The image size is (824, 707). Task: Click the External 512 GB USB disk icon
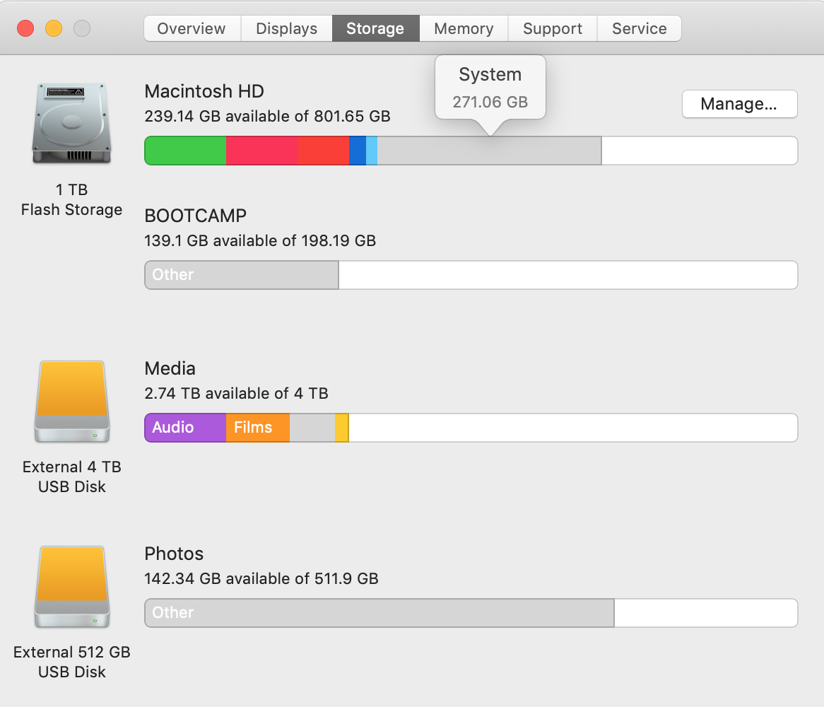(71, 587)
